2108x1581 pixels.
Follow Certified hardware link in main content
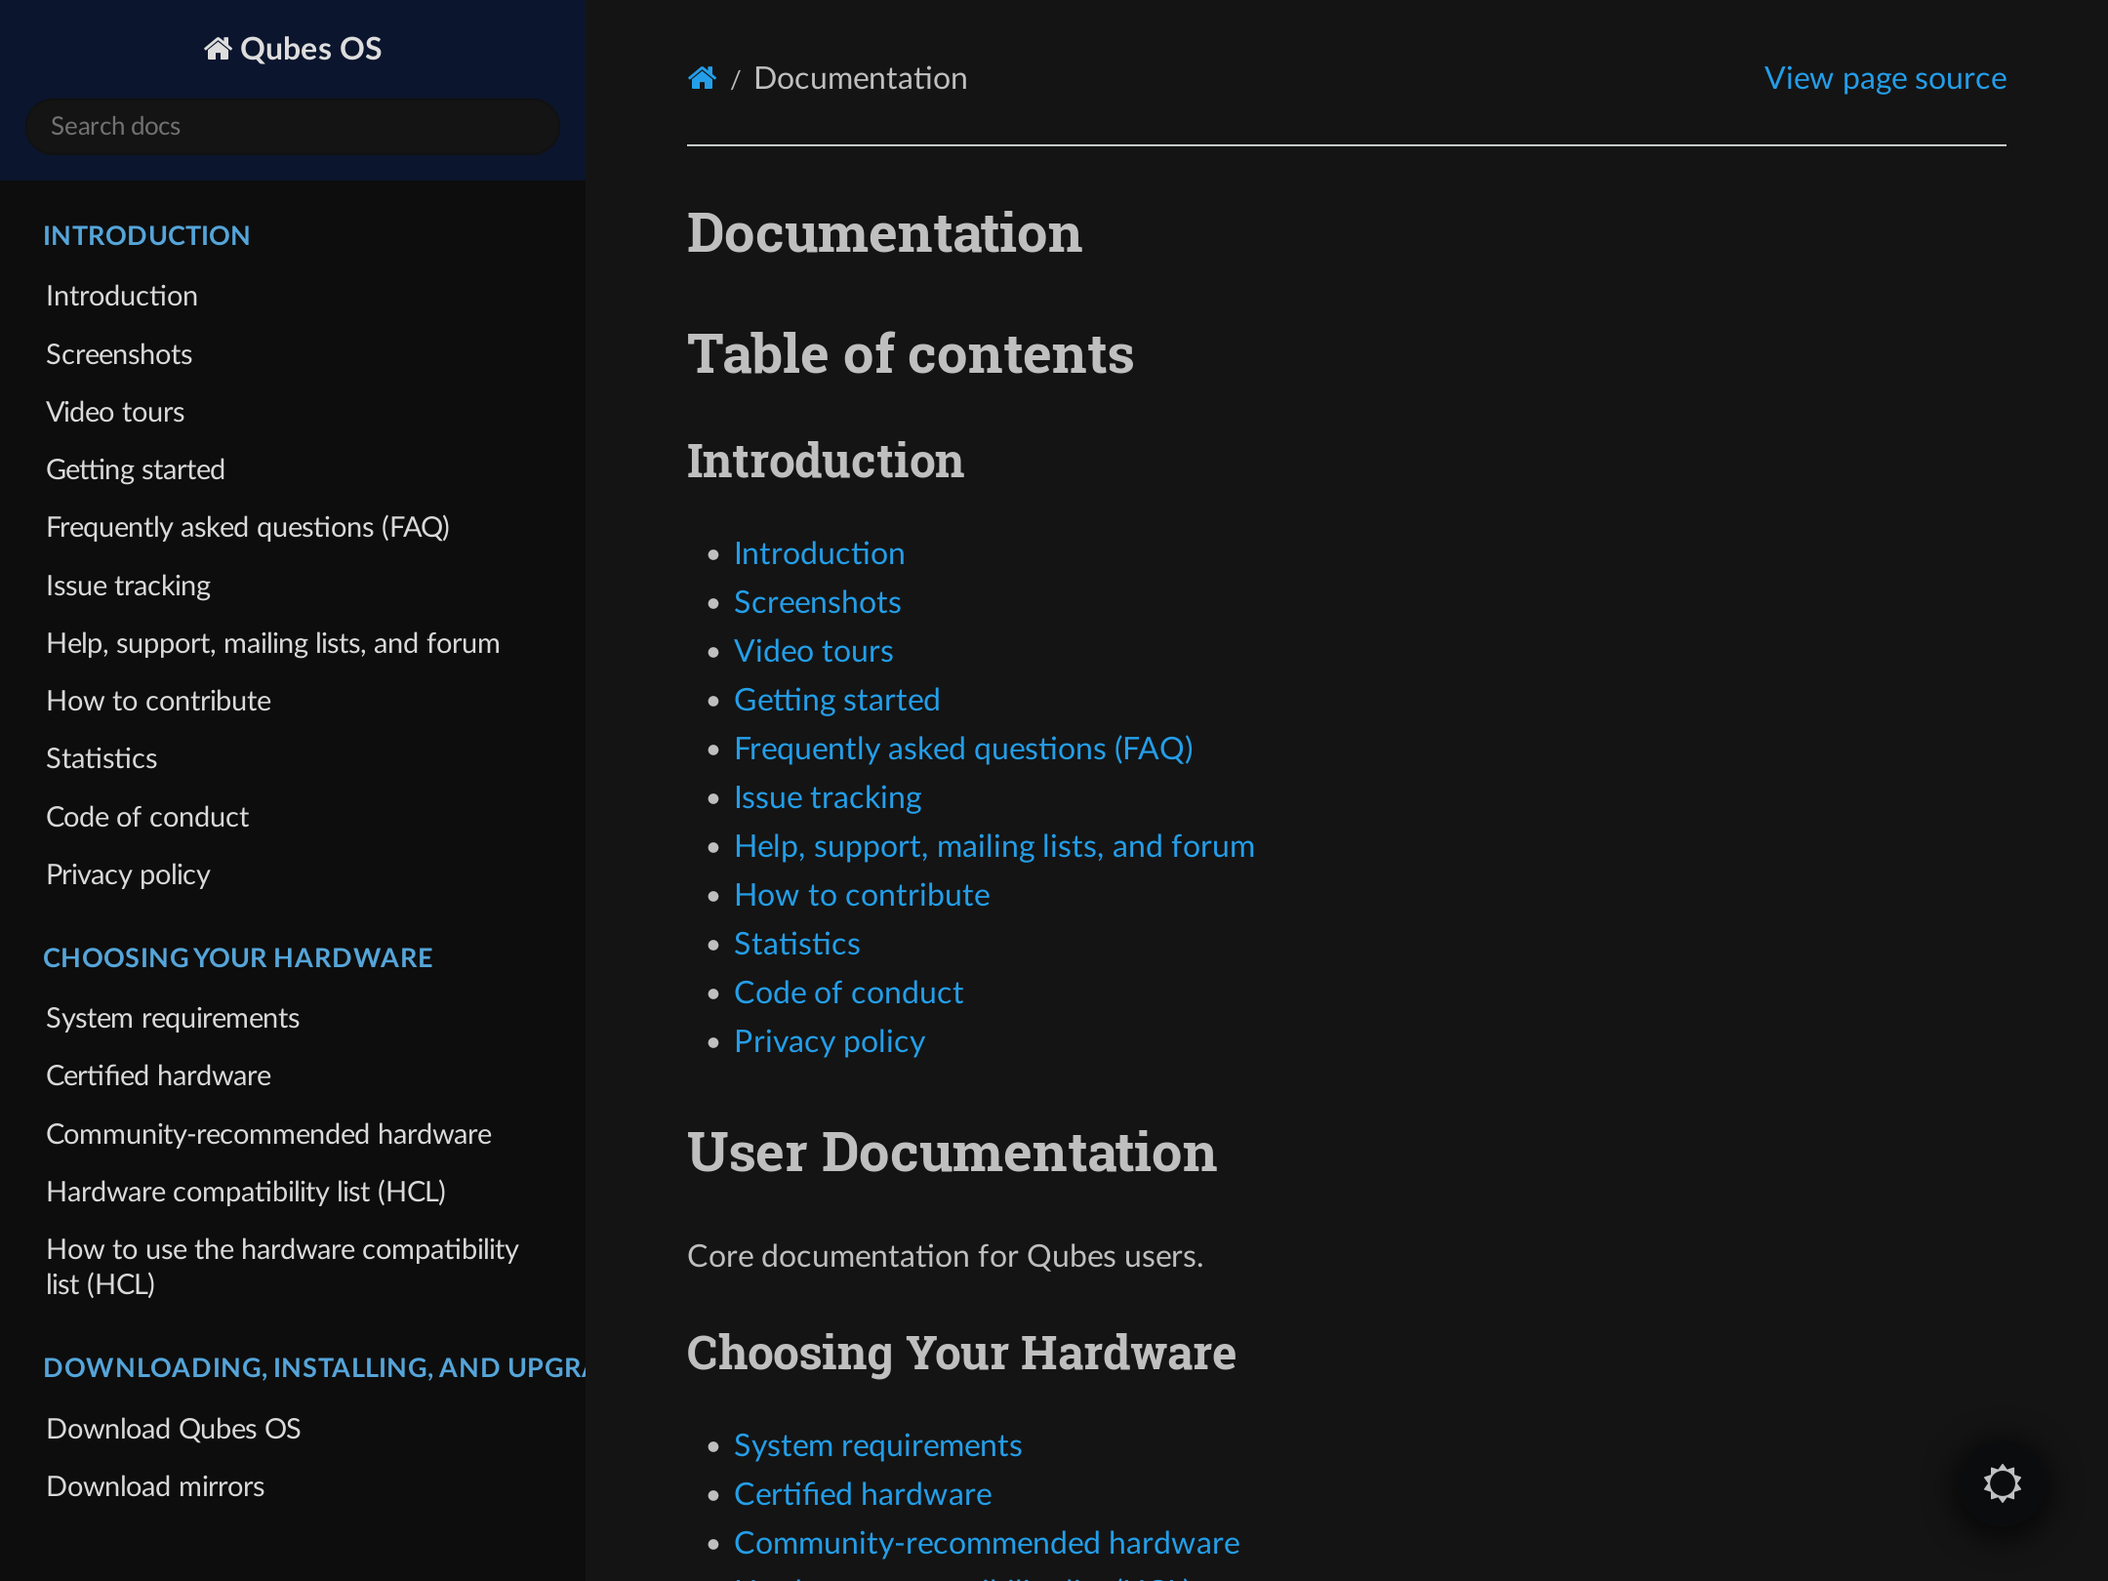tap(863, 1494)
